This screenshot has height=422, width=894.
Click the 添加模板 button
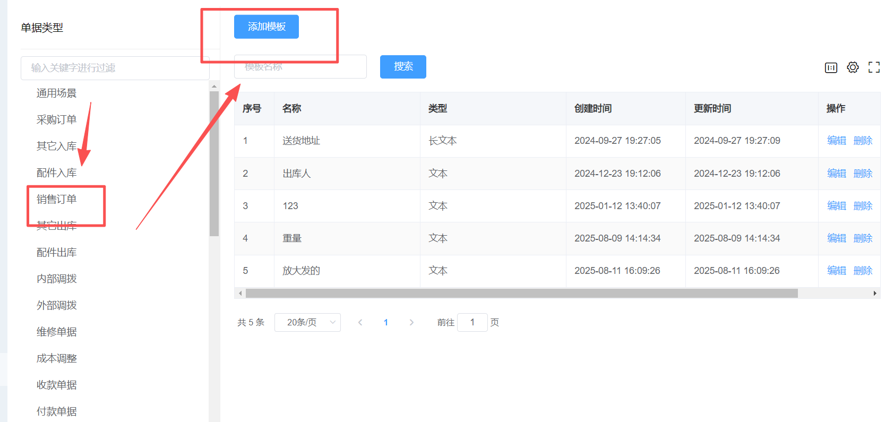[x=267, y=27]
